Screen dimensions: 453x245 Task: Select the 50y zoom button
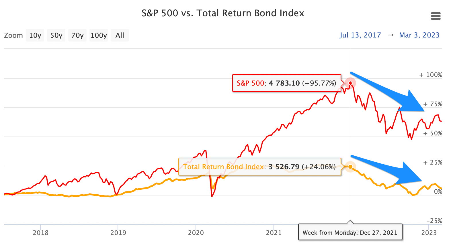pyautogui.click(x=56, y=35)
